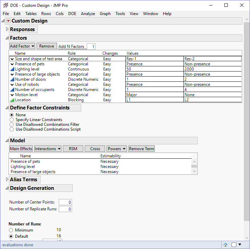250x249 pixels.
Task: Click the Number of occupants factor icon
Action: tap(12, 90)
